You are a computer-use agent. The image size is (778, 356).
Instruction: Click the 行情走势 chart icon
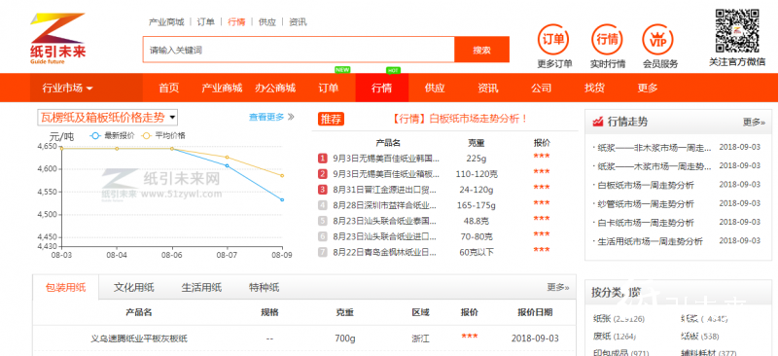point(598,122)
